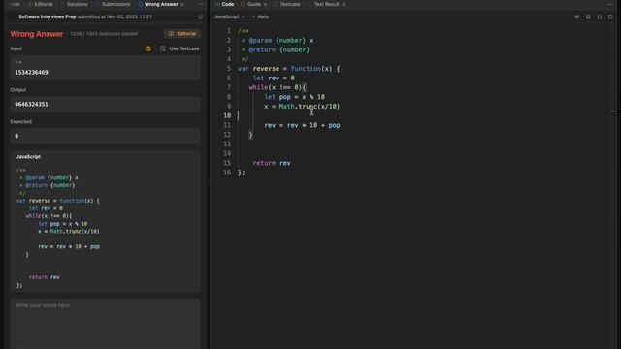Click the Auto indicator in editor toolbar

261,16
